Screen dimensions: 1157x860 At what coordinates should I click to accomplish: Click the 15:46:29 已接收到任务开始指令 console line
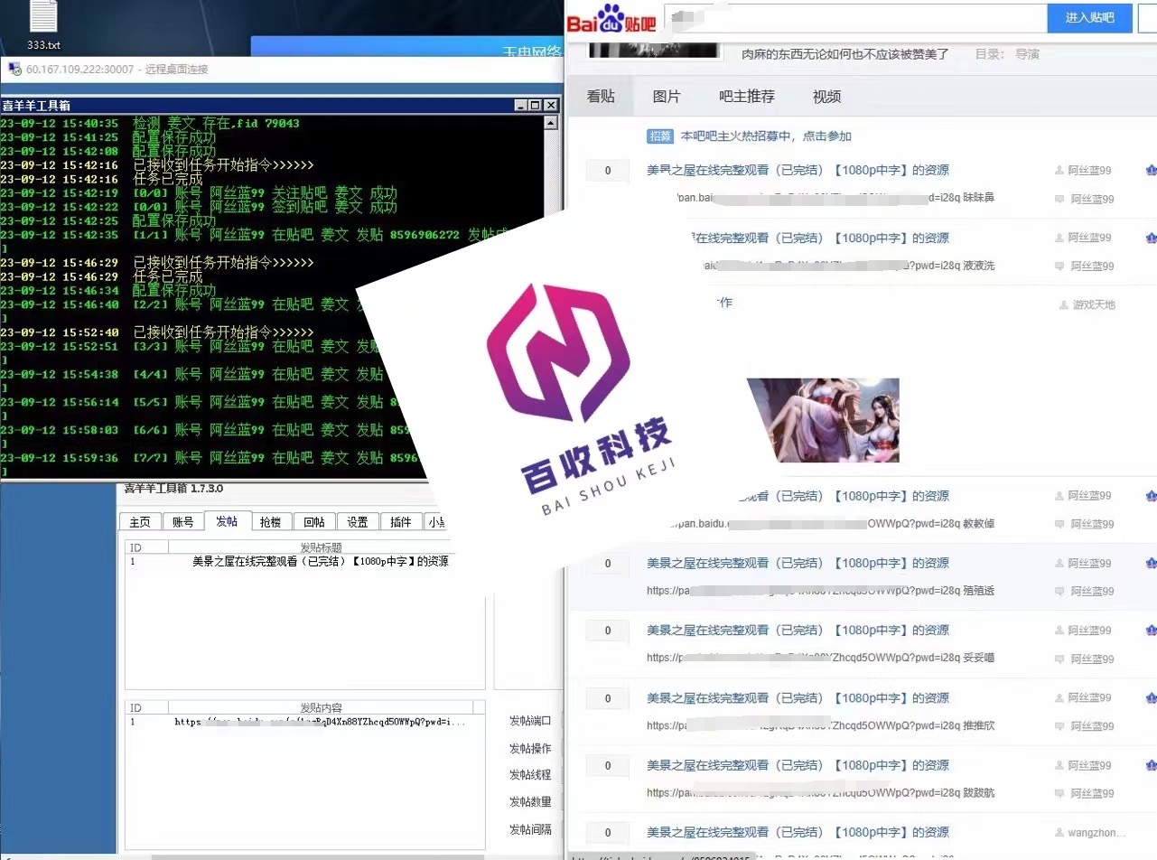pyautogui.click(x=157, y=263)
